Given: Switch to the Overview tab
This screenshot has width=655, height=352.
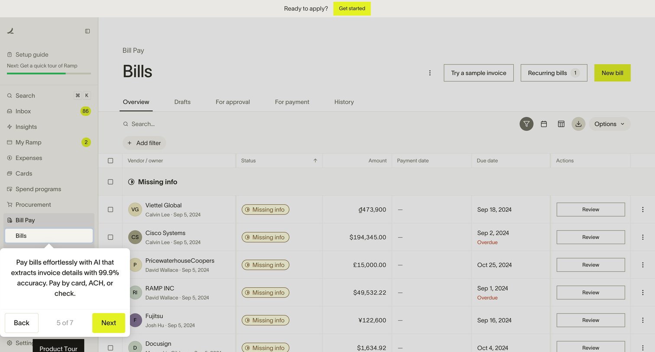Looking at the screenshot, I should point(136,102).
